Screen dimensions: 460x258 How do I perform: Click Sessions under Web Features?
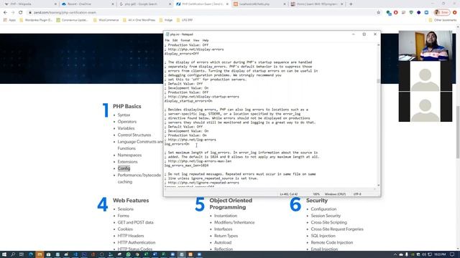click(126, 209)
